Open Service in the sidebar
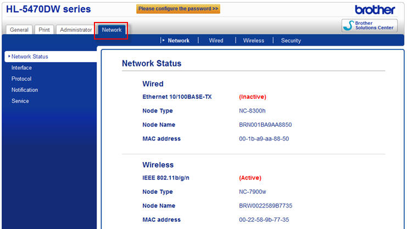Screen dimensions: 407x229 click(20, 101)
